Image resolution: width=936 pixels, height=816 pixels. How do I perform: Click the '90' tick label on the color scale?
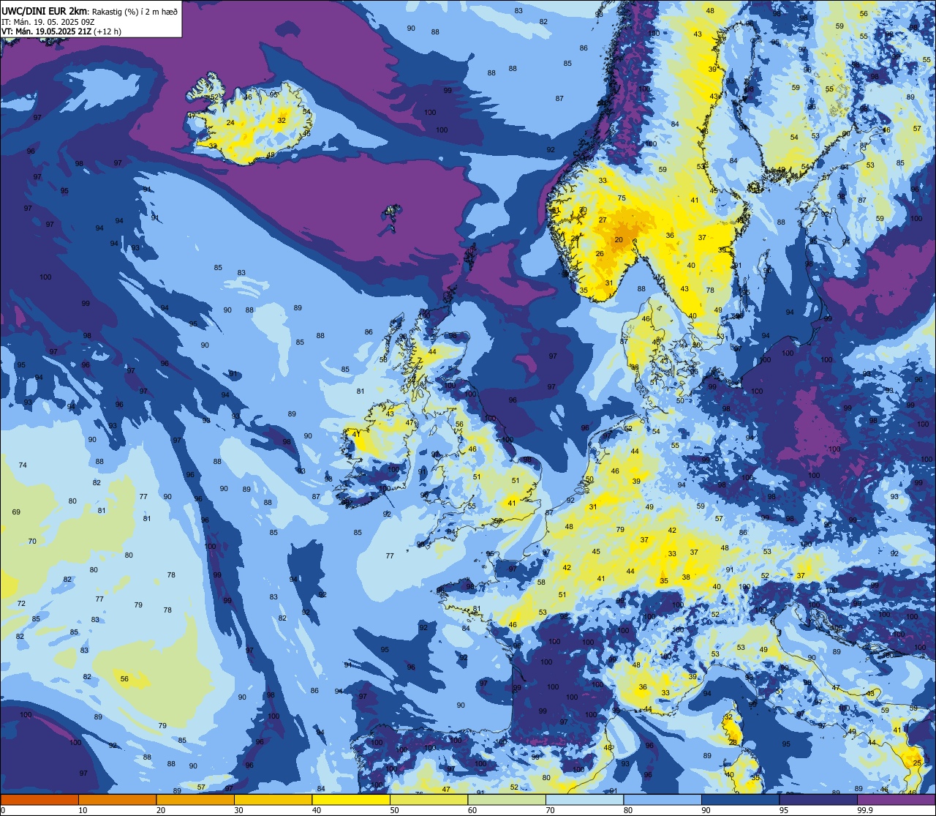pyautogui.click(x=706, y=810)
